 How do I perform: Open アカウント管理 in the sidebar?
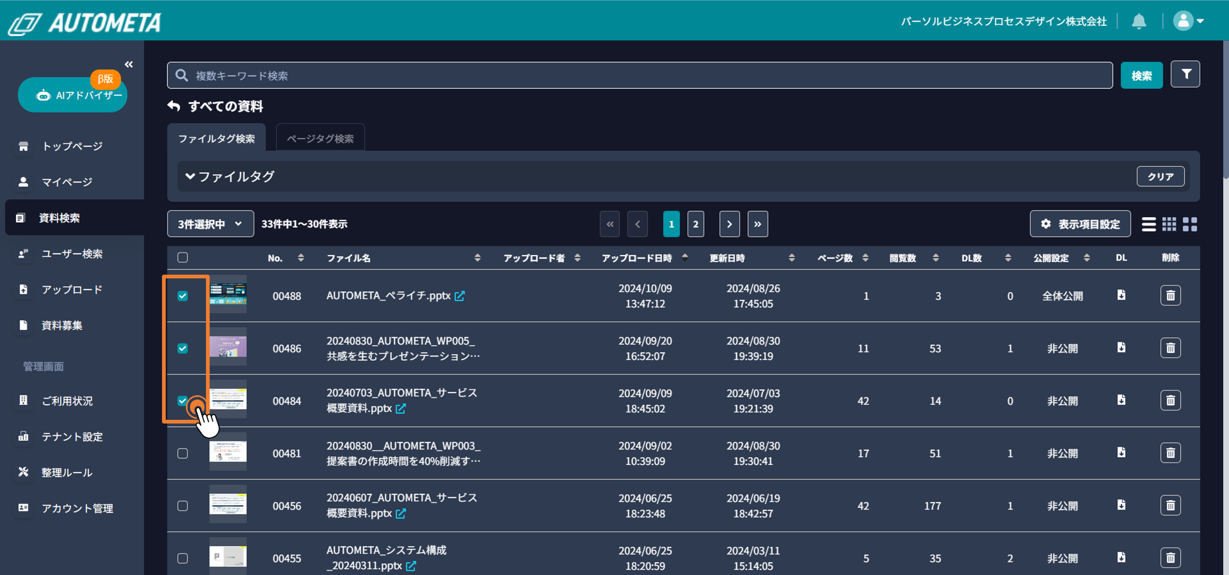pos(77,508)
